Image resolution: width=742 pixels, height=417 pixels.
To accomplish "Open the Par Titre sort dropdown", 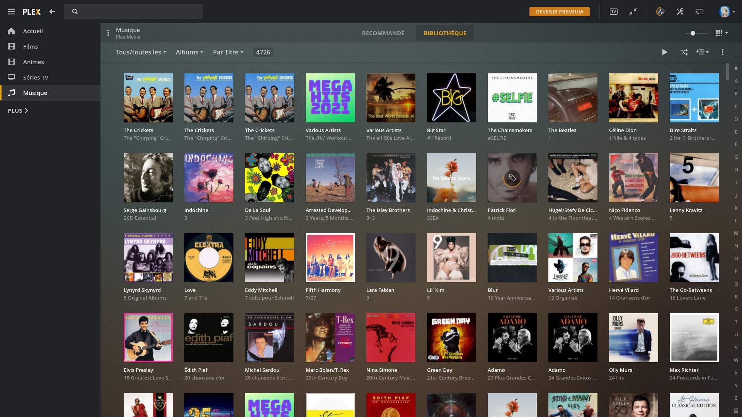I will 228,52.
